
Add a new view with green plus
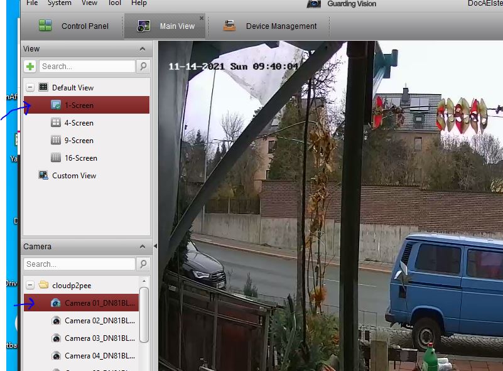[x=30, y=67]
